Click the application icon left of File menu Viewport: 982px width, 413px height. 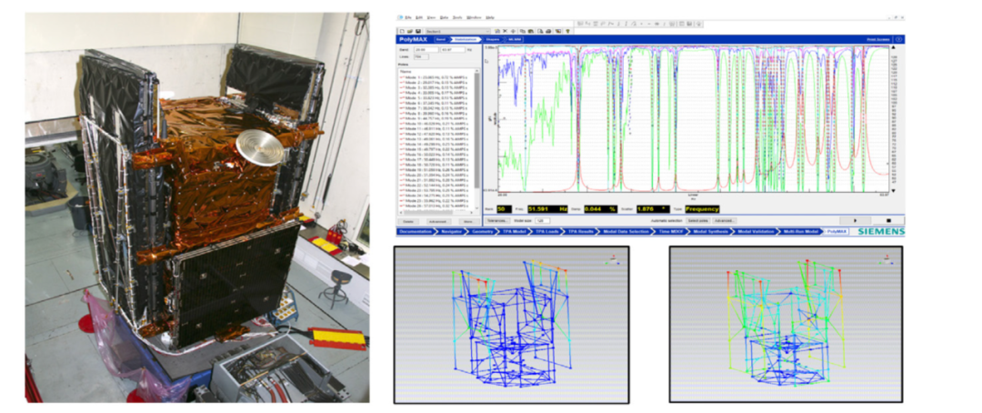coord(401,17)
